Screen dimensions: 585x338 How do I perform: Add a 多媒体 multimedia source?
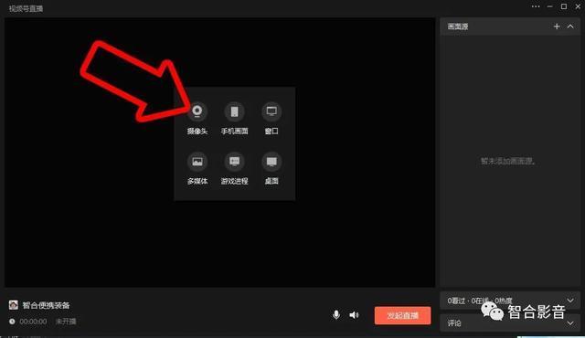[197, 162]
